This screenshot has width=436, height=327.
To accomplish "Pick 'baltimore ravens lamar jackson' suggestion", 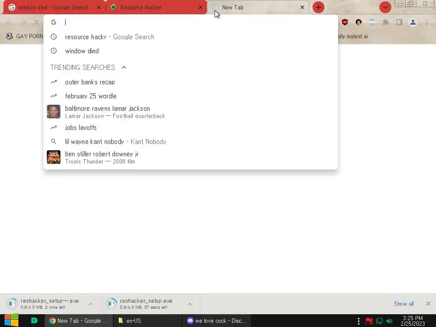I will coord(191,112).
